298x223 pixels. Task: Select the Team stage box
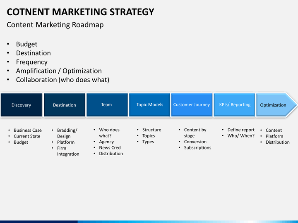tap(107, 105)
